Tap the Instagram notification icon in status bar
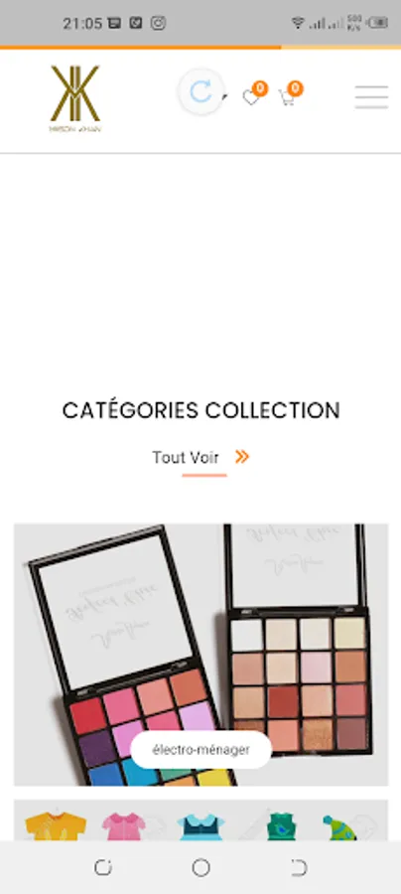 (x=159, y=23)
